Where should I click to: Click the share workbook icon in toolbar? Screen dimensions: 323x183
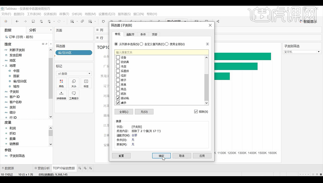[x=218, y=21]
